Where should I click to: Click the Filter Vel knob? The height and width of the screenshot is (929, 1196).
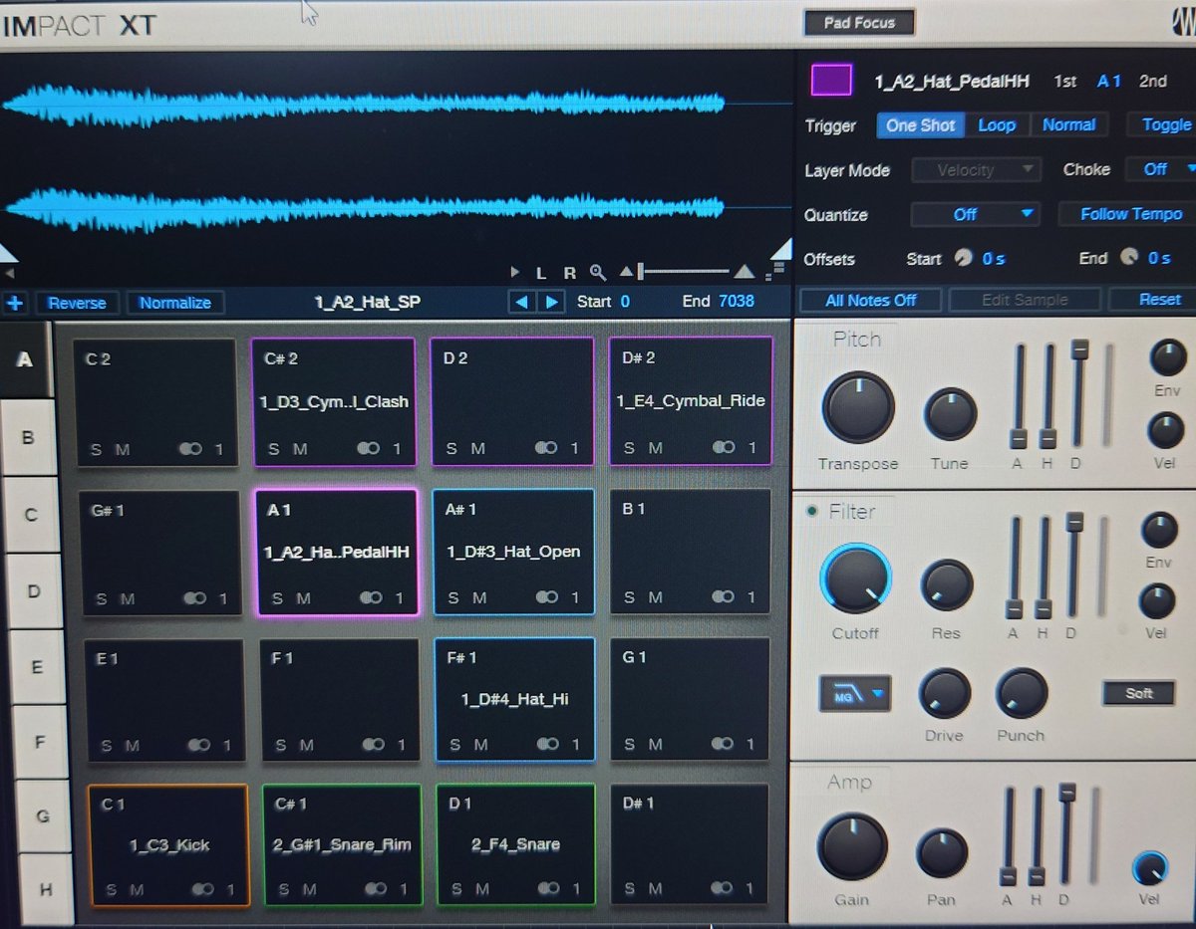click(1156, 601)
